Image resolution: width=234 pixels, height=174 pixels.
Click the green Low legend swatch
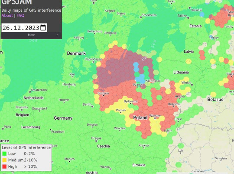(x=4, y=154)
